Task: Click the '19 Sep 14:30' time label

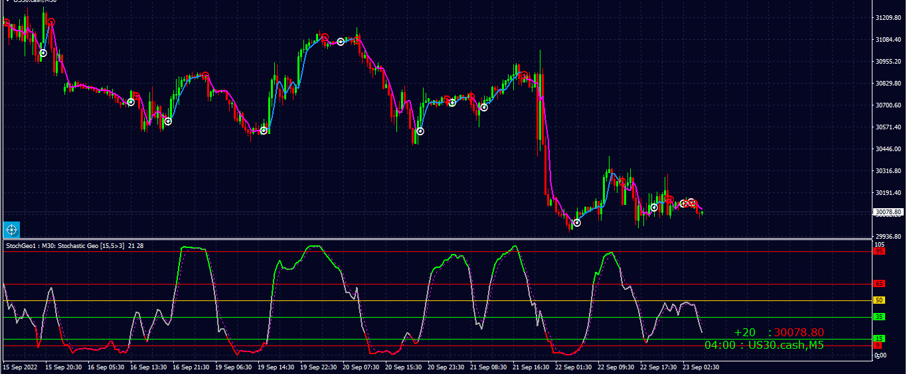Action: (x=276, y=367)
